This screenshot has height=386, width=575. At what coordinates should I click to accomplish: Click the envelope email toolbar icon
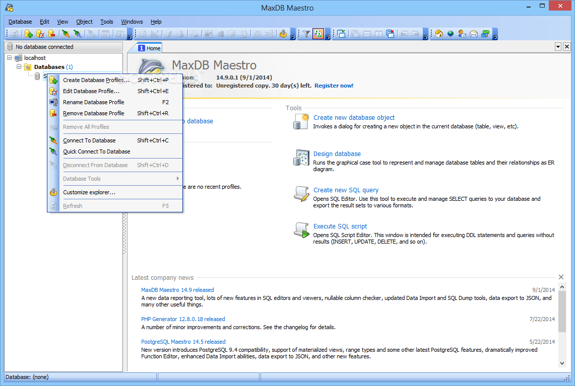pos(474,34)
